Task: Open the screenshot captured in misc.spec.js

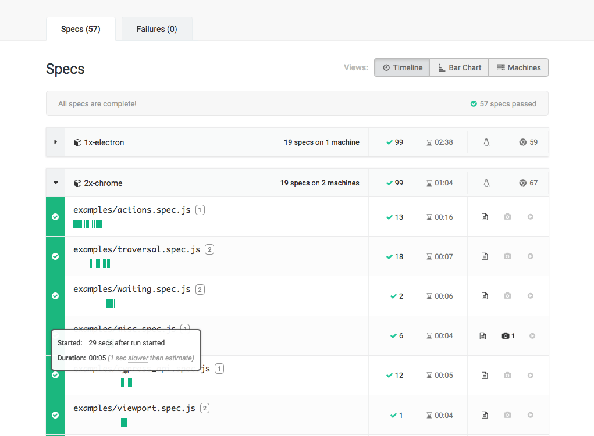Action: (x=506, y=335)
